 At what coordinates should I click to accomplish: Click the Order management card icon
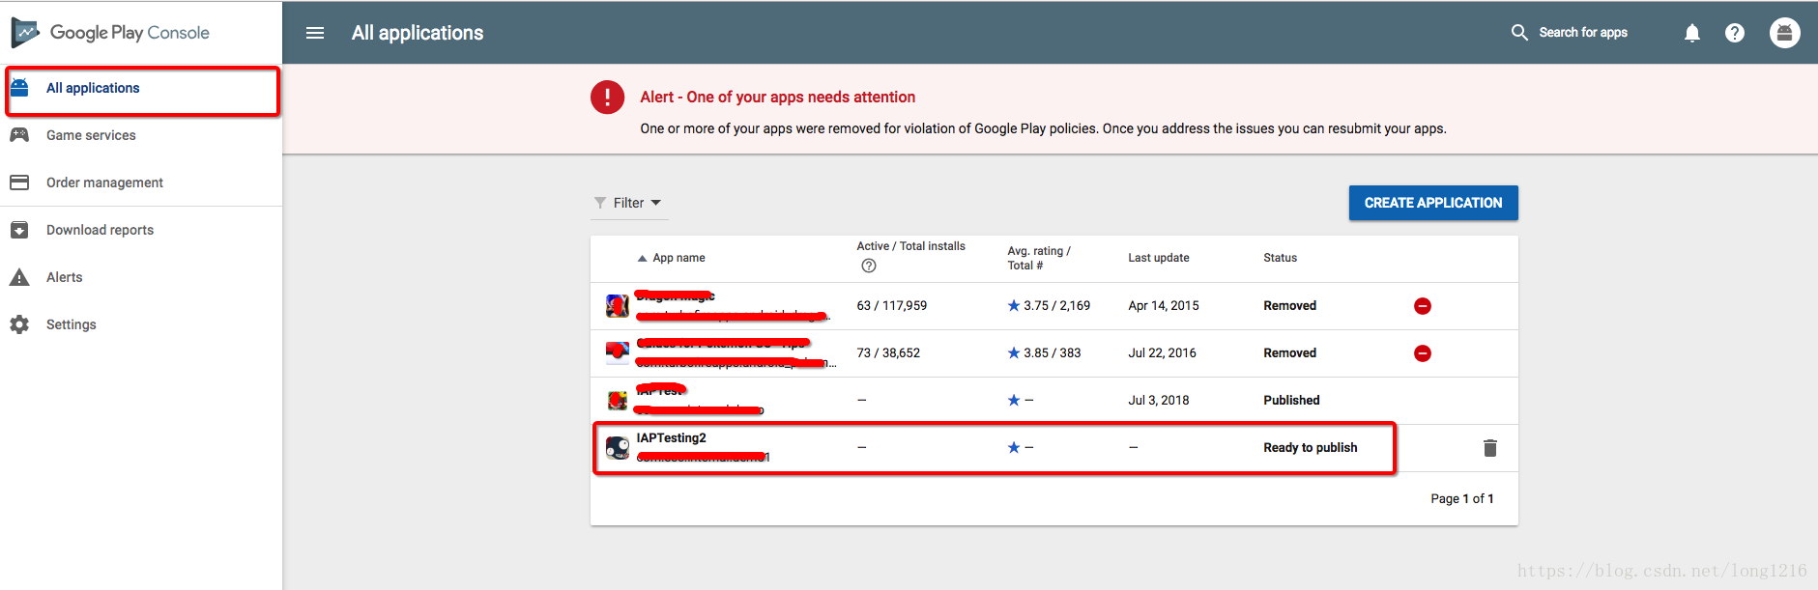tap(19, 183)
